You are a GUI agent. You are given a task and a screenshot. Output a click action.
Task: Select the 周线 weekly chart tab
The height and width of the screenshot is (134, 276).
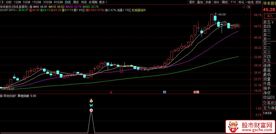[x=76, y=2]
